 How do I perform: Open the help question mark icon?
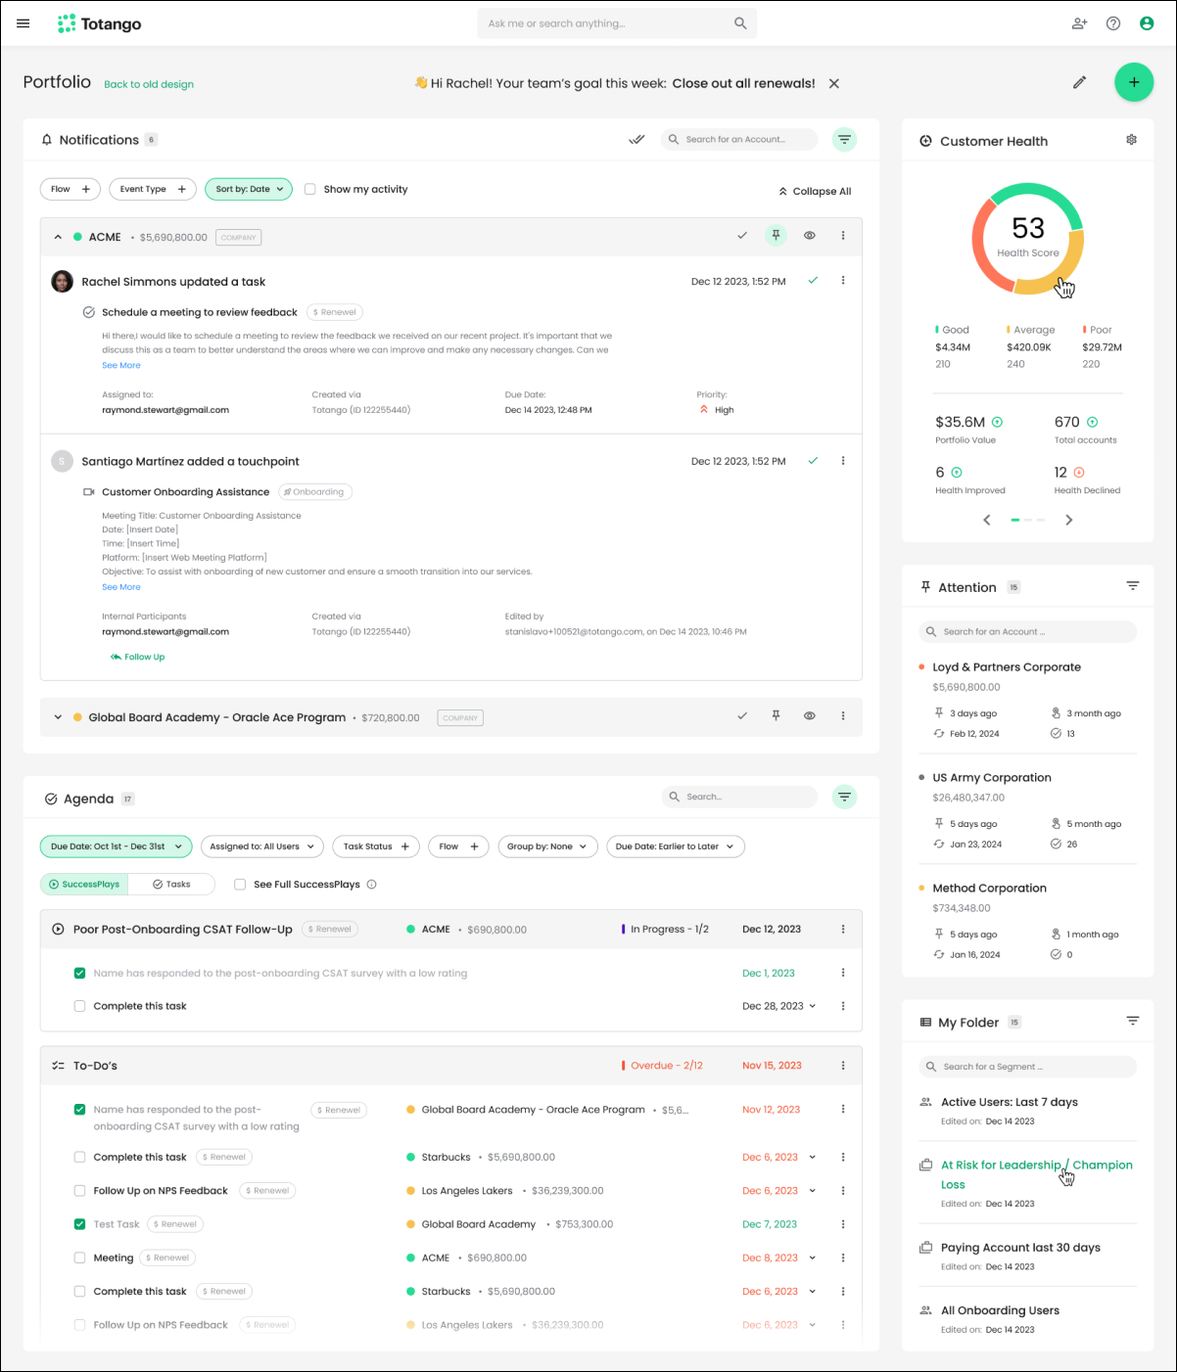[1112, 23]
